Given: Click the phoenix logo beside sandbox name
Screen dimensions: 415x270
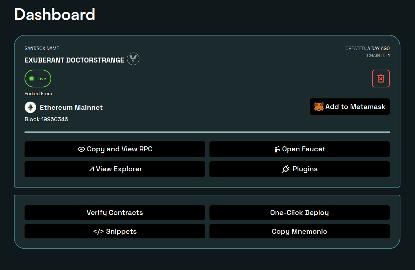Looking at the screenshot, I should 133,59.
